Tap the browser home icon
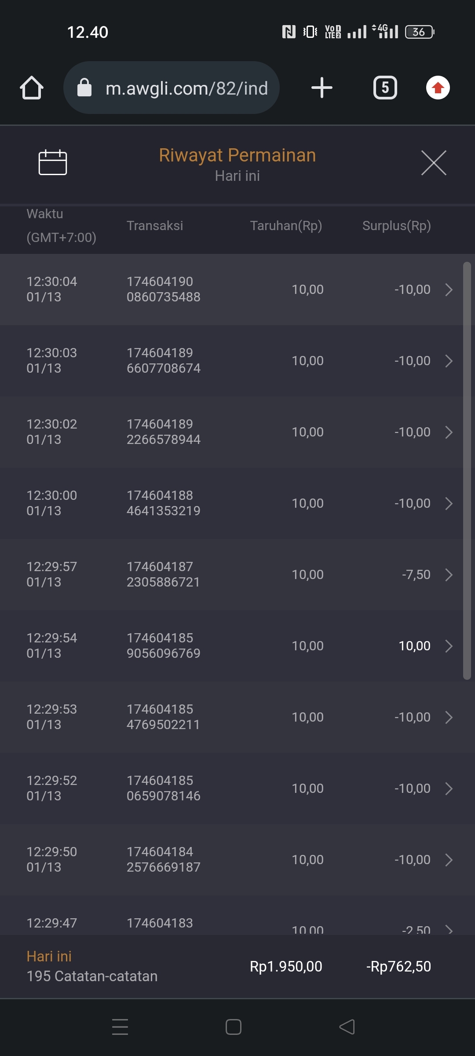Screen dimensions: 475x1056 point(32,88)
